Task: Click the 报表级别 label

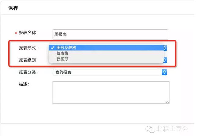Action: pyautogui.click(x=28, y=60)
